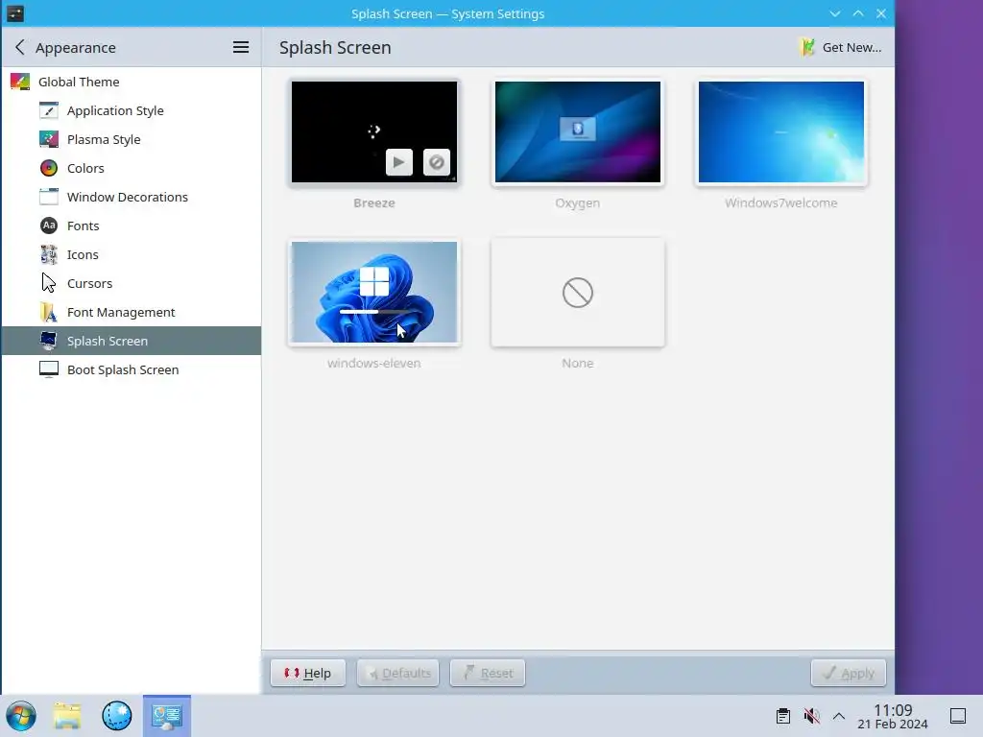Click the Icons category icon
The width and height of the screenshot is (983, 737).
pyautogui.click(x=49, y=254)
